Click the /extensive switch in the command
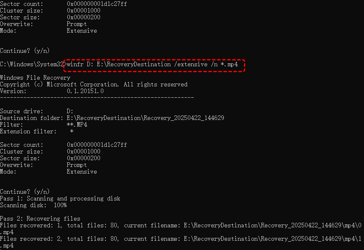This screenshot has height=250, width=364. (x=192, y=65)
